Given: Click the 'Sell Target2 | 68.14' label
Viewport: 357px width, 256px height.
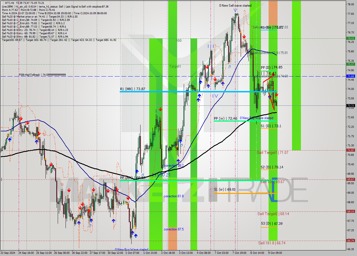Looking at the screenshot, I should click(273, 214).
